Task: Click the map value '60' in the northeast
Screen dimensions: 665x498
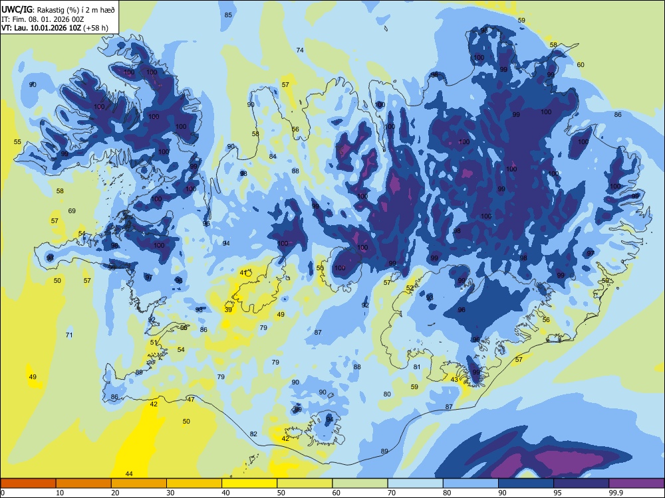Action: [581, 65]
